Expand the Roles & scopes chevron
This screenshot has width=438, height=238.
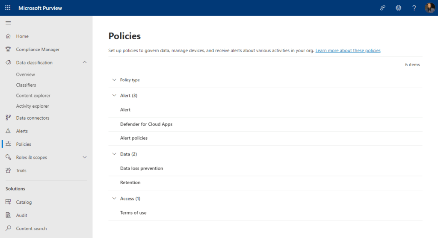coord(85,157)
